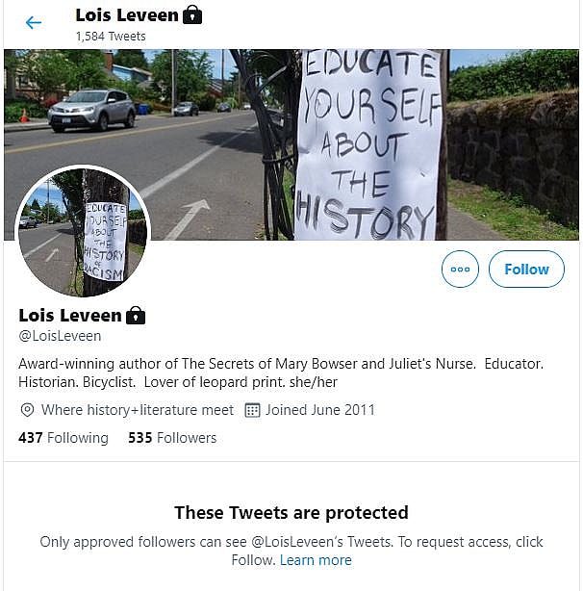The height and width of the screenshot is (591, 583).
Task: Click the calendar icon beside Joined date
Action: pos(252,410)
